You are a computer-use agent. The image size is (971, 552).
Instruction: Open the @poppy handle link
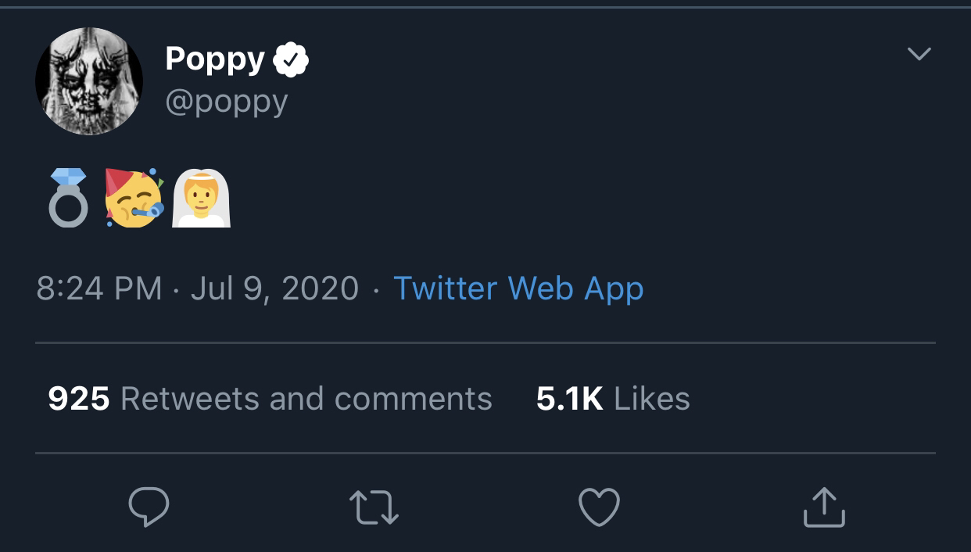point(227,102)
